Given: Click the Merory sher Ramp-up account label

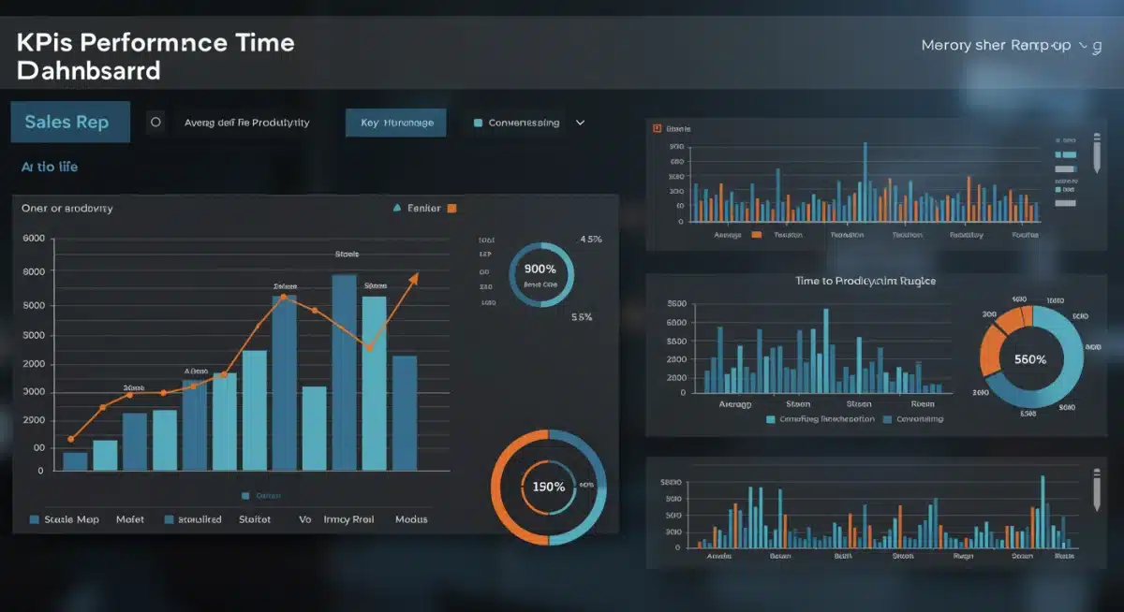Looking at the screenshot, I should [x=998, y=44].
